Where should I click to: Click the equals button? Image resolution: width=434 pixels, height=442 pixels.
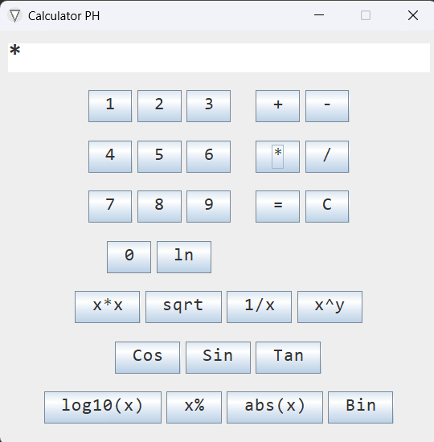click(x=277, y=207)
